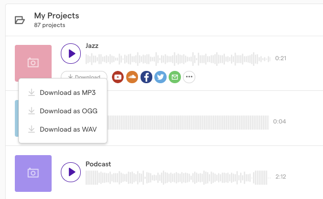323x199 pixels.
Task: Share Jazz to YouTube
Action: click(x=118, y=77)
